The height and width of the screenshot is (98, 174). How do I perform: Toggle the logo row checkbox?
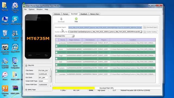click(57, 56)
